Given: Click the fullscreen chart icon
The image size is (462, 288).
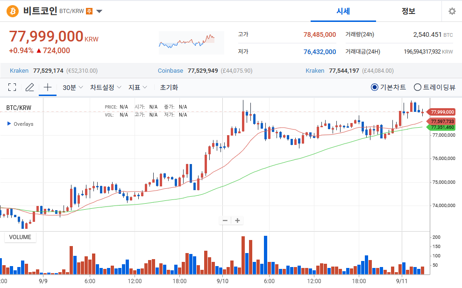Looking at the screenshot, I should (x=12, y=87).
